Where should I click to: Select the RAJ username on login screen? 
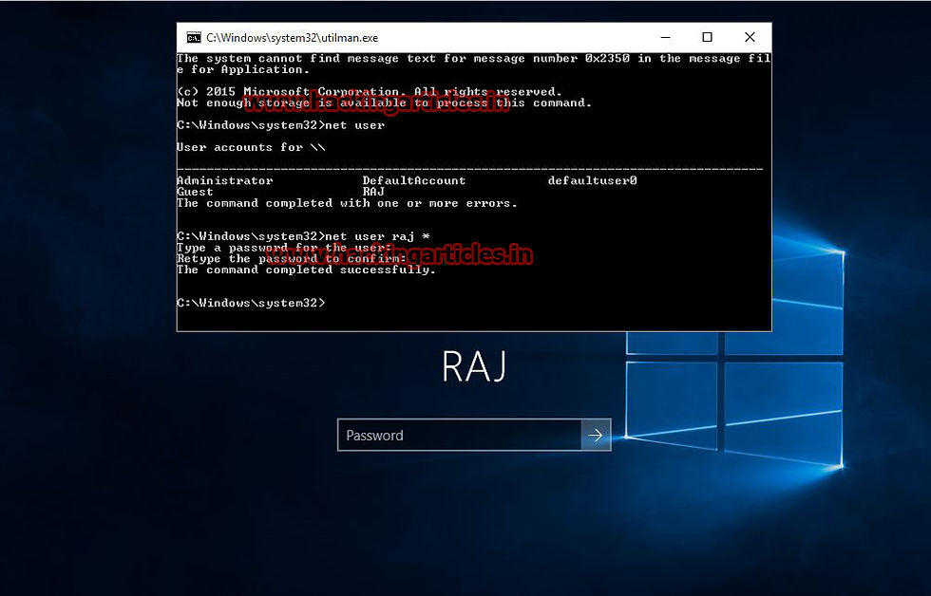point(474,366)
